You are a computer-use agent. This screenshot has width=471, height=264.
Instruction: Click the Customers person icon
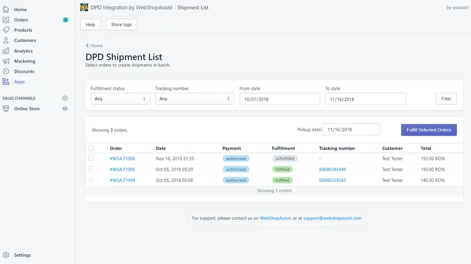pos(6,40)
